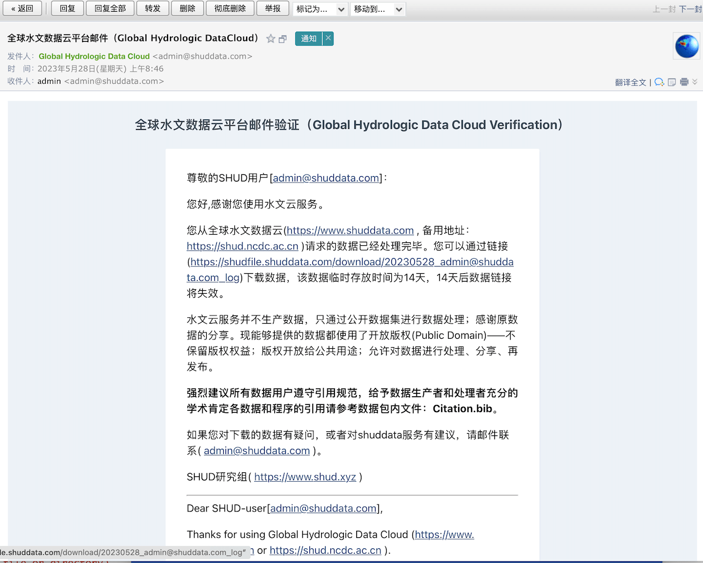This screenshot has height=563, width=703.
Task: Open the first https://shud.ncdc.ac.cn backup link
Action: tap(243, 246)
